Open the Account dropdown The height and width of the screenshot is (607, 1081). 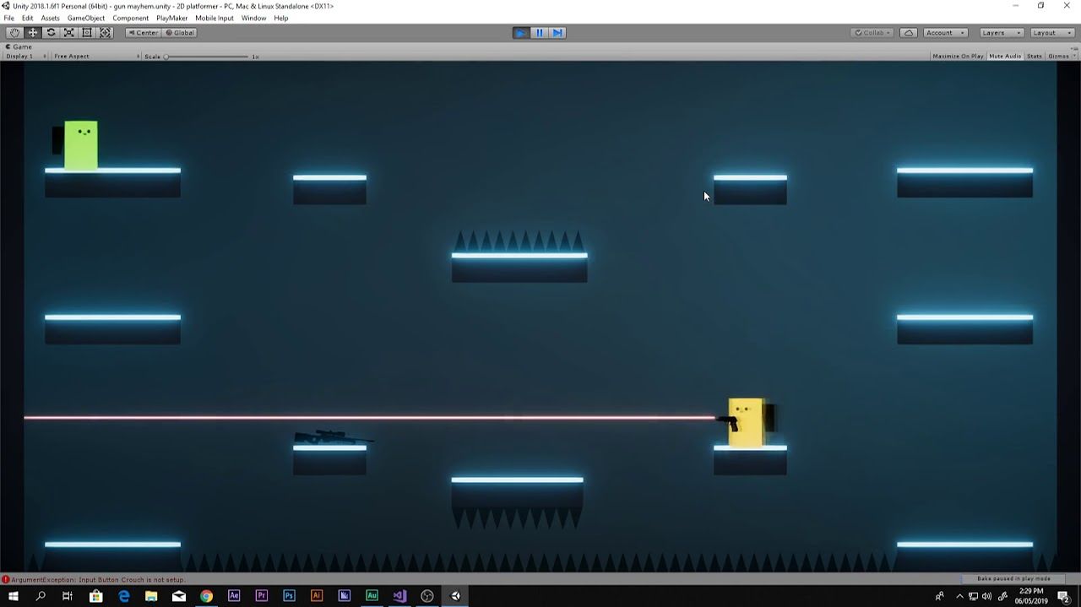pos(944,33)
